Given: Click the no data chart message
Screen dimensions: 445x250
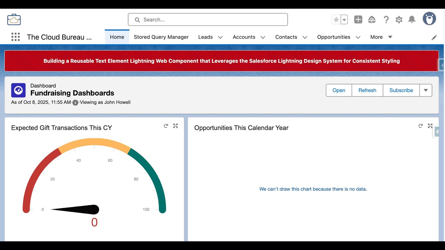Looking at the screenshot, I should click(x=313, y=189).
